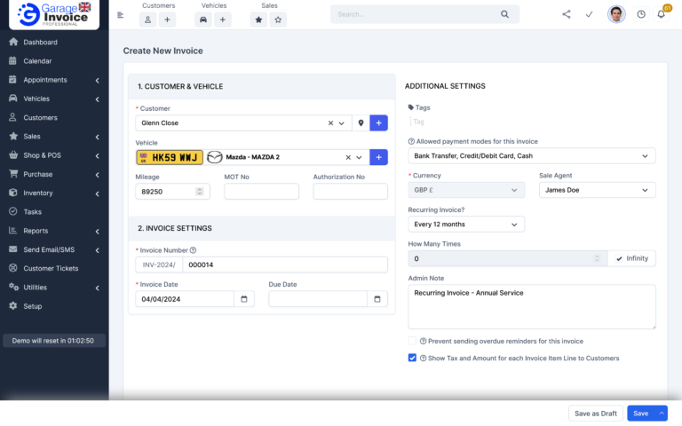The width and height of the screenshot is (682, 426).
Task: Expand the Sale Agent dropdown
Action: pos(597,190)
